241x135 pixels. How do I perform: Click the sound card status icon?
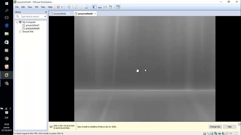(223, 133)
